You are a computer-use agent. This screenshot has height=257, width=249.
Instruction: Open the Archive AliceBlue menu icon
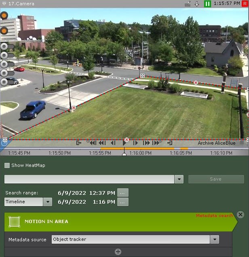tap(242, 143)
